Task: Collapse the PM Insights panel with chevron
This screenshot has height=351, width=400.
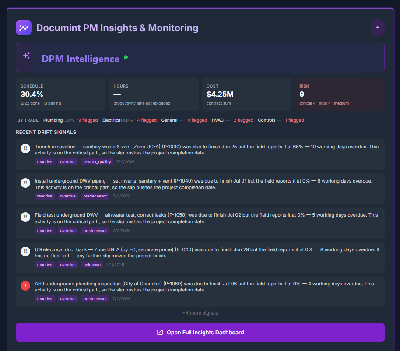Action: pos(378,28)
